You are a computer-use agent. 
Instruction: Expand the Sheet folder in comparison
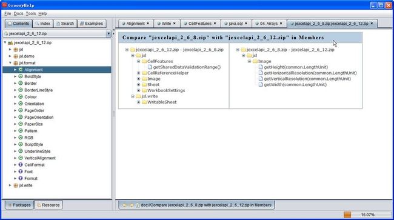point(138,85)
